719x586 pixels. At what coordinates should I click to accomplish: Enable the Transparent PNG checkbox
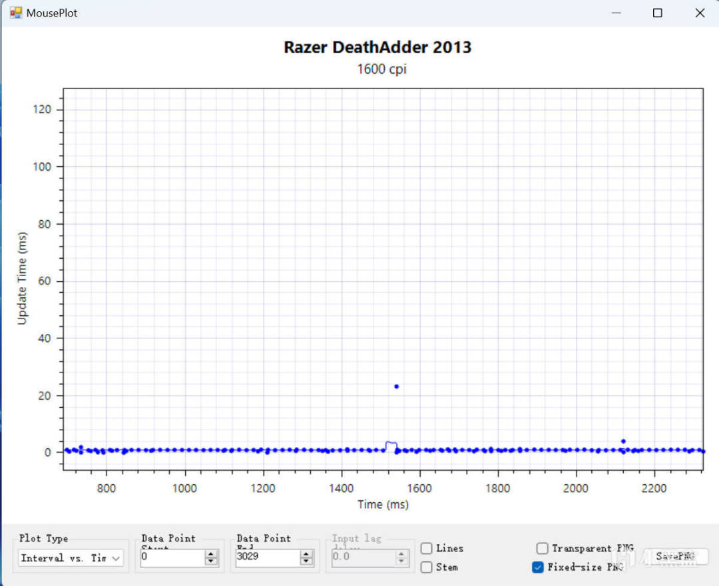(x=542, y=548)
